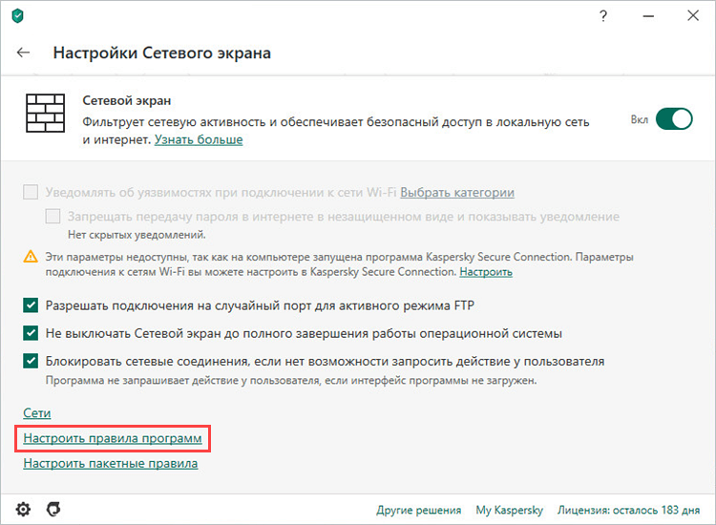This screenshot has height=525, width=716.
Task: Go back using the left arrow icon
Action: point(23,52)
